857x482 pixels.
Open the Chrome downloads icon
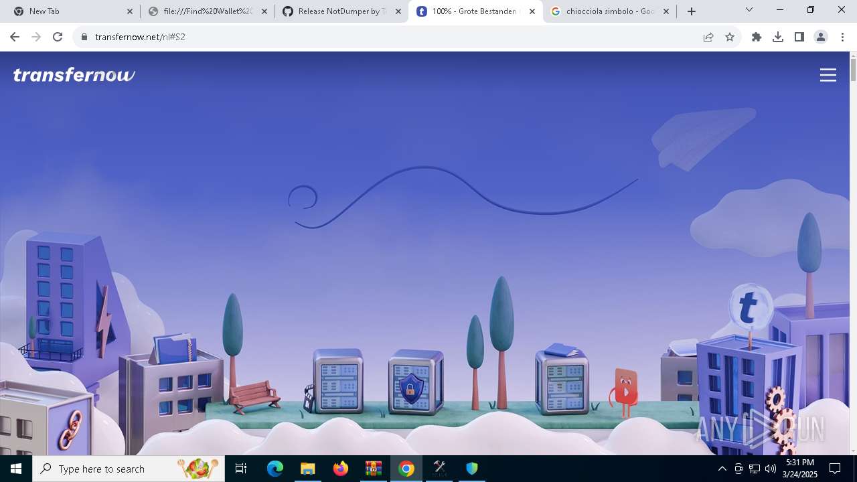tap(778, 37)
